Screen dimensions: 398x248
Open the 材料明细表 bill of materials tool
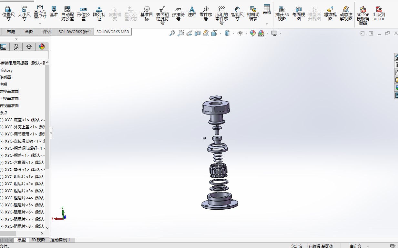[x=253, y=13]
